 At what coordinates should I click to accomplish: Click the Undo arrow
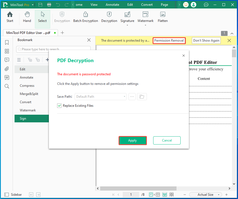pos(58,5)
